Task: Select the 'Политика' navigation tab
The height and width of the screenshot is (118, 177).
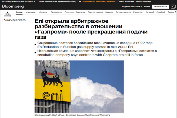Action: pos(69,12)
